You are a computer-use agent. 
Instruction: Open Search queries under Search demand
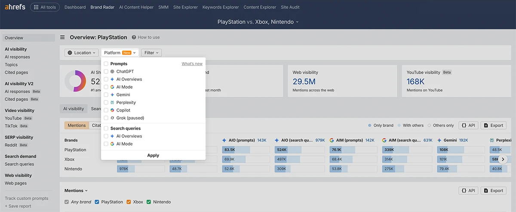click(x=19, y=164)
